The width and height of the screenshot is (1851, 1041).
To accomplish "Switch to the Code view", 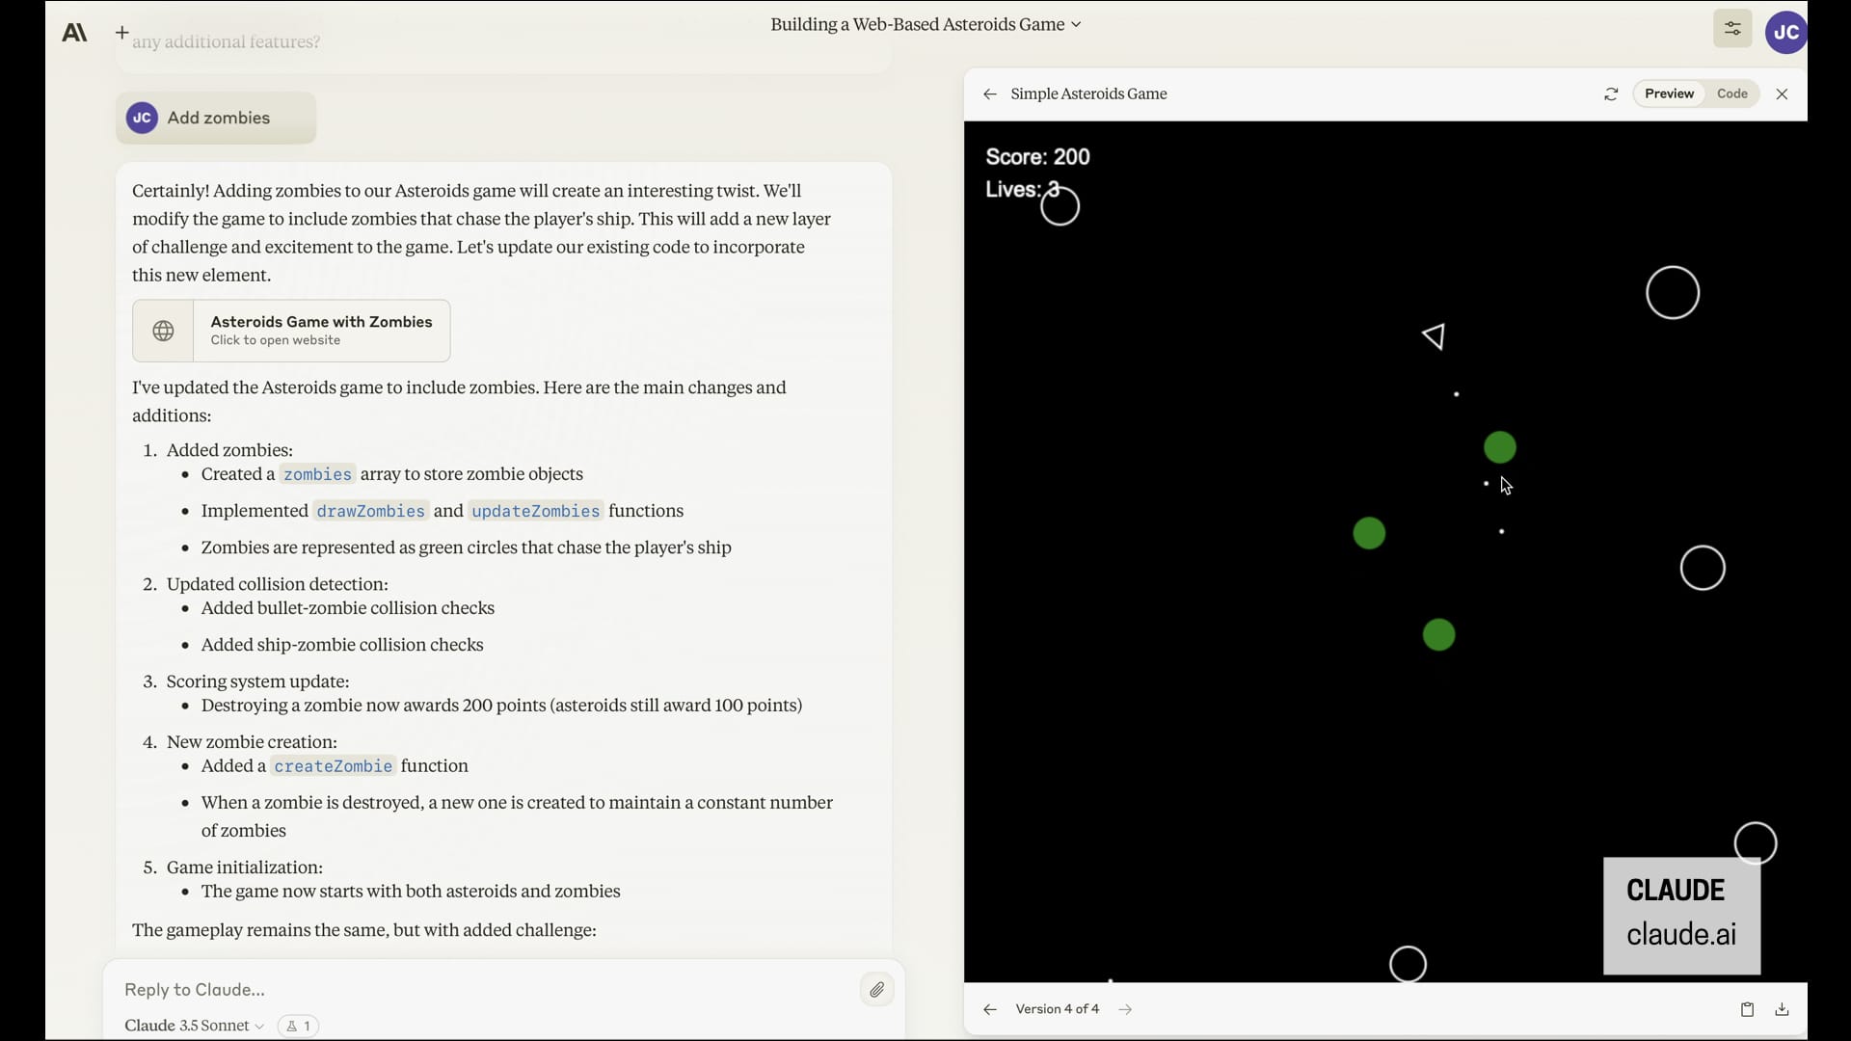I will tap(1731, 93).
